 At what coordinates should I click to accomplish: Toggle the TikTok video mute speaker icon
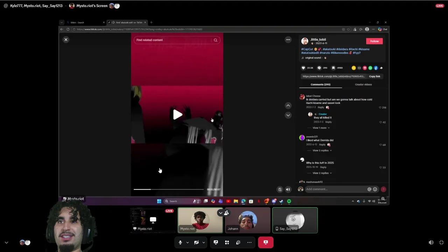pos(288,189)
